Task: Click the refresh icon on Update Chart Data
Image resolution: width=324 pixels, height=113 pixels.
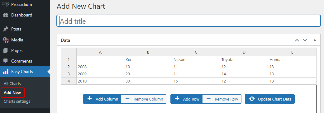Action: (x=252, y=99)
